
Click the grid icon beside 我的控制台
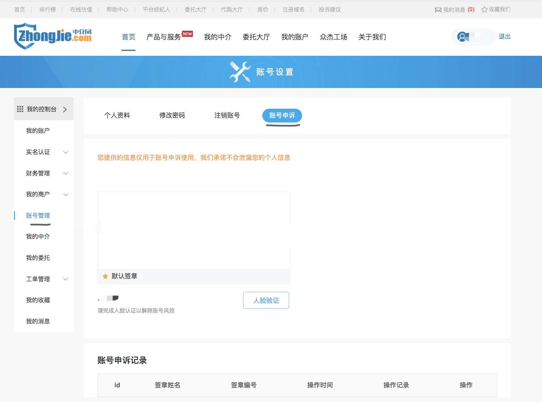click(x=20, y=109)
